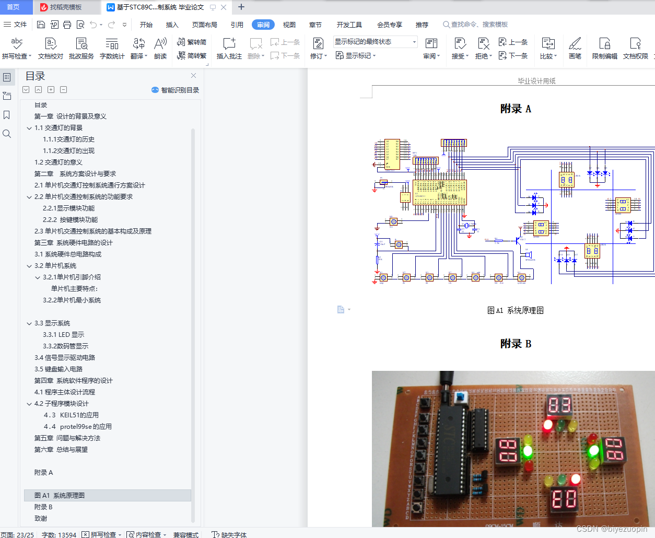Screen dimensions: 655x538
Task: Go to the next tracked change
Action: click(513, 55)
